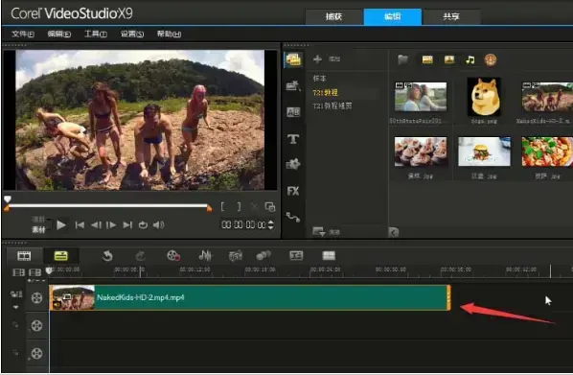Image resolution: width=573 pixels, height=375 pixels.
Task: Select the 50thStateFair video thumbnail
Action: point(421,97)
